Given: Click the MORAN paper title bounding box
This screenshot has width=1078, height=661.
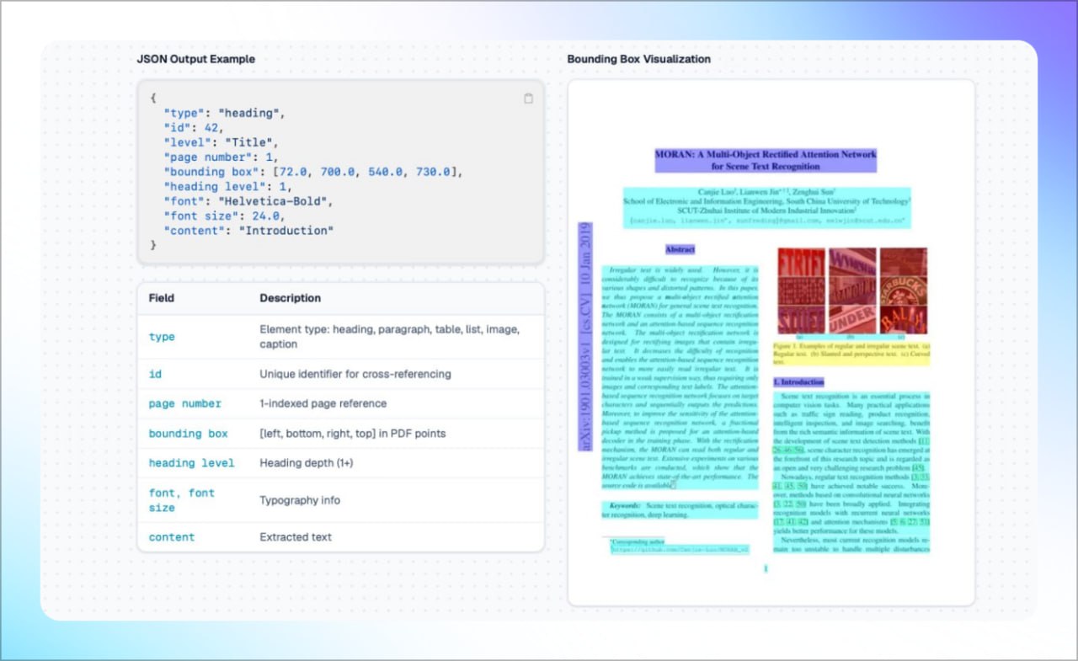Looking at the screenshot, I should 766,160.
